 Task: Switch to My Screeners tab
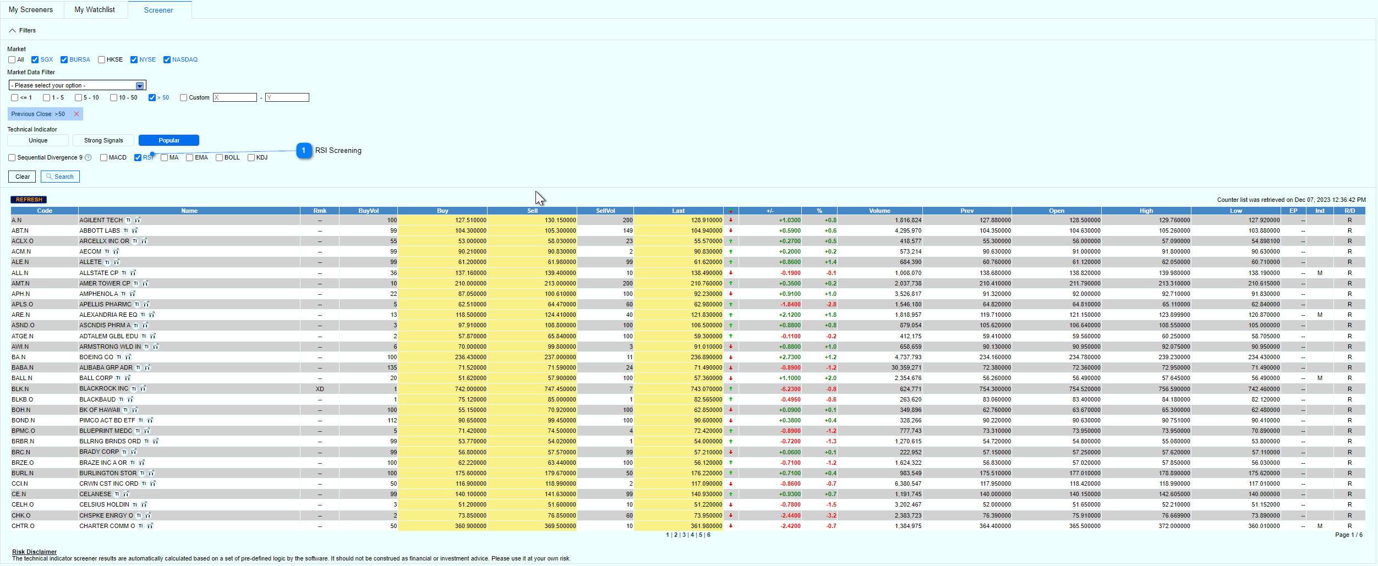click(31, 9)
